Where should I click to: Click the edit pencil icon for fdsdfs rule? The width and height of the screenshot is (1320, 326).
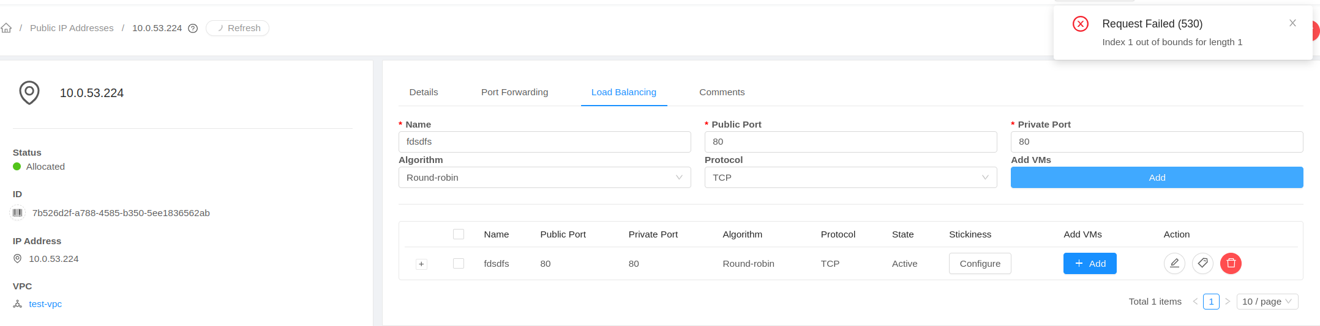click(x=1174, y=263)
